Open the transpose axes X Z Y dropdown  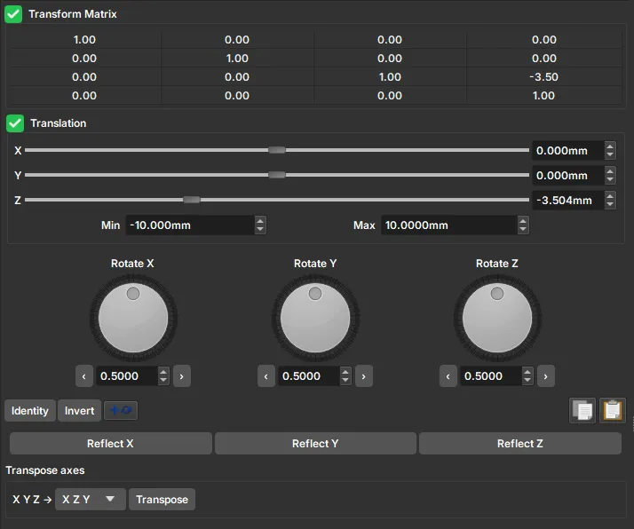coord(89,500)
